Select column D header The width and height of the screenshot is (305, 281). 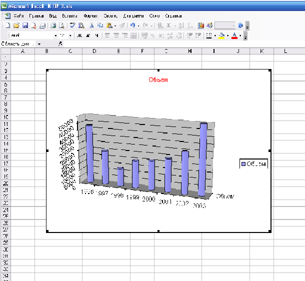pos(94,51)
